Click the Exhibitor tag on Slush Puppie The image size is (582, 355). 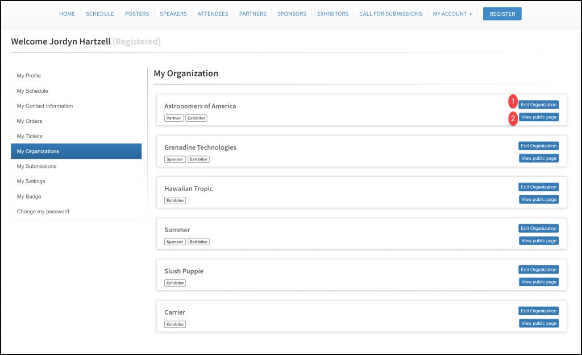click(x=175, y=283)
